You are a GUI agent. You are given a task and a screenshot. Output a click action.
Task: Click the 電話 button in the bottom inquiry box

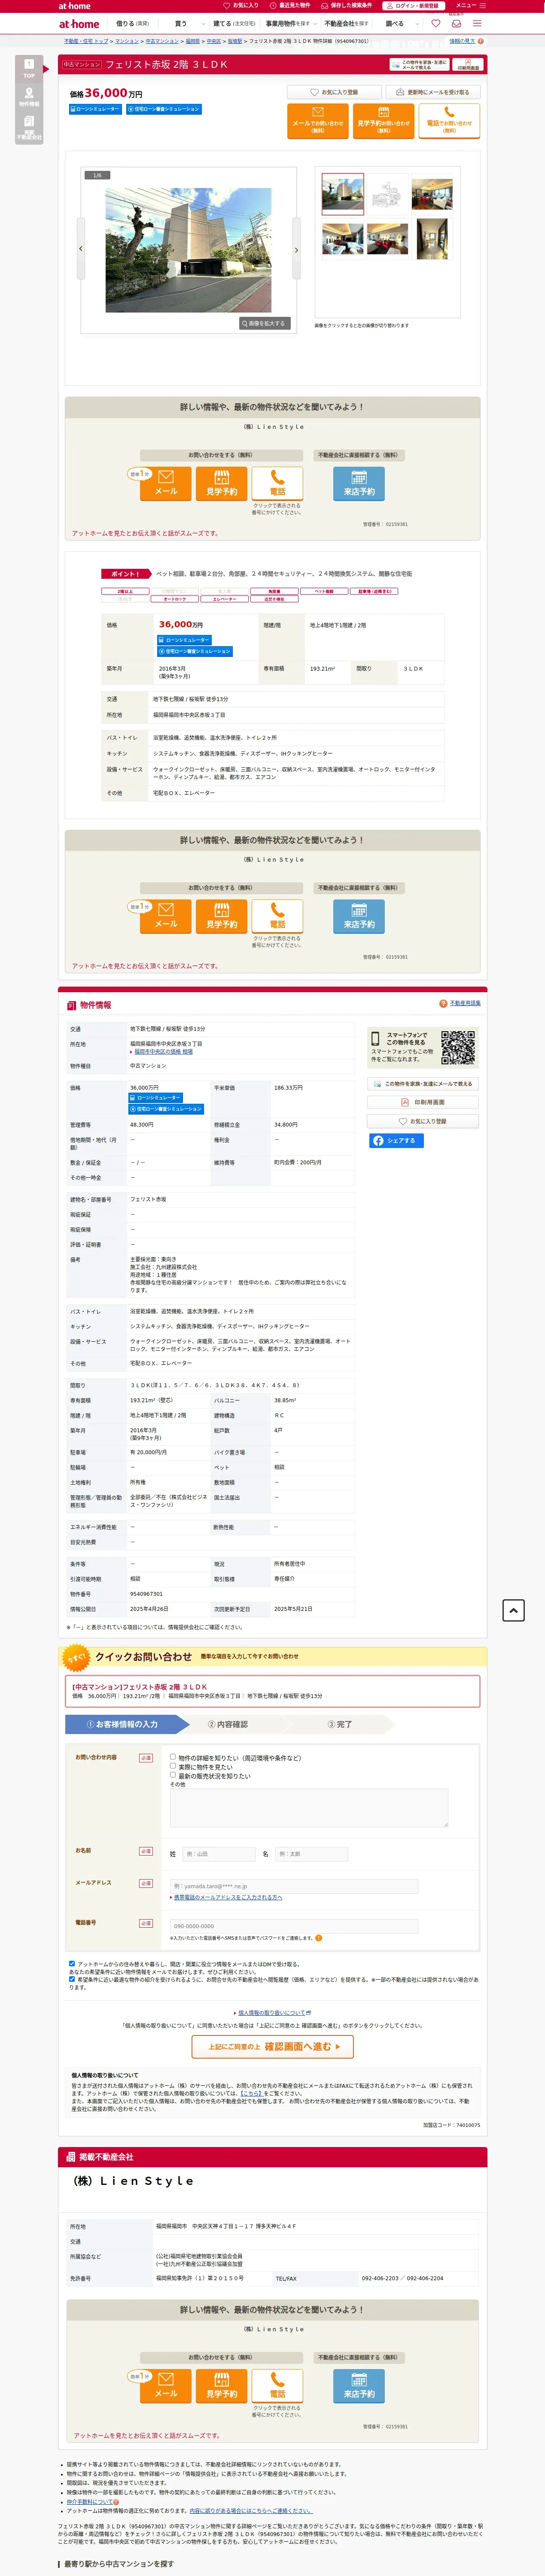click(277, 2386)
